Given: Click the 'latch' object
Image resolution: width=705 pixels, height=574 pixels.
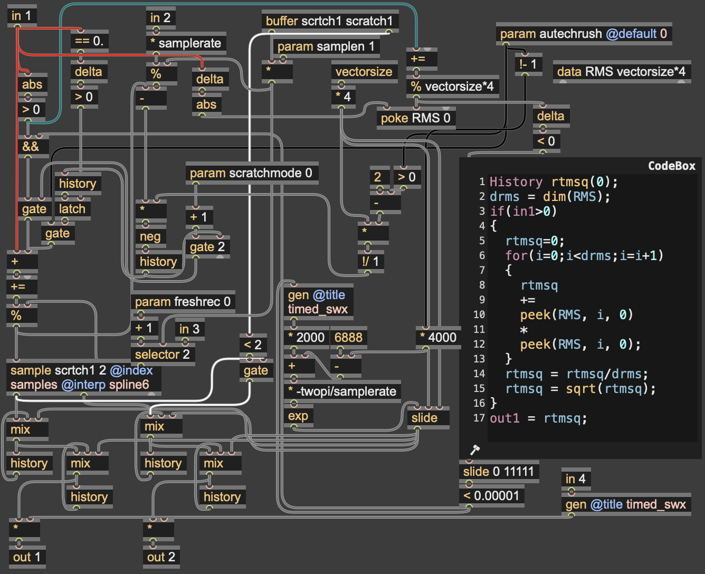Looking at the screenshot, I should click(72, 209).
